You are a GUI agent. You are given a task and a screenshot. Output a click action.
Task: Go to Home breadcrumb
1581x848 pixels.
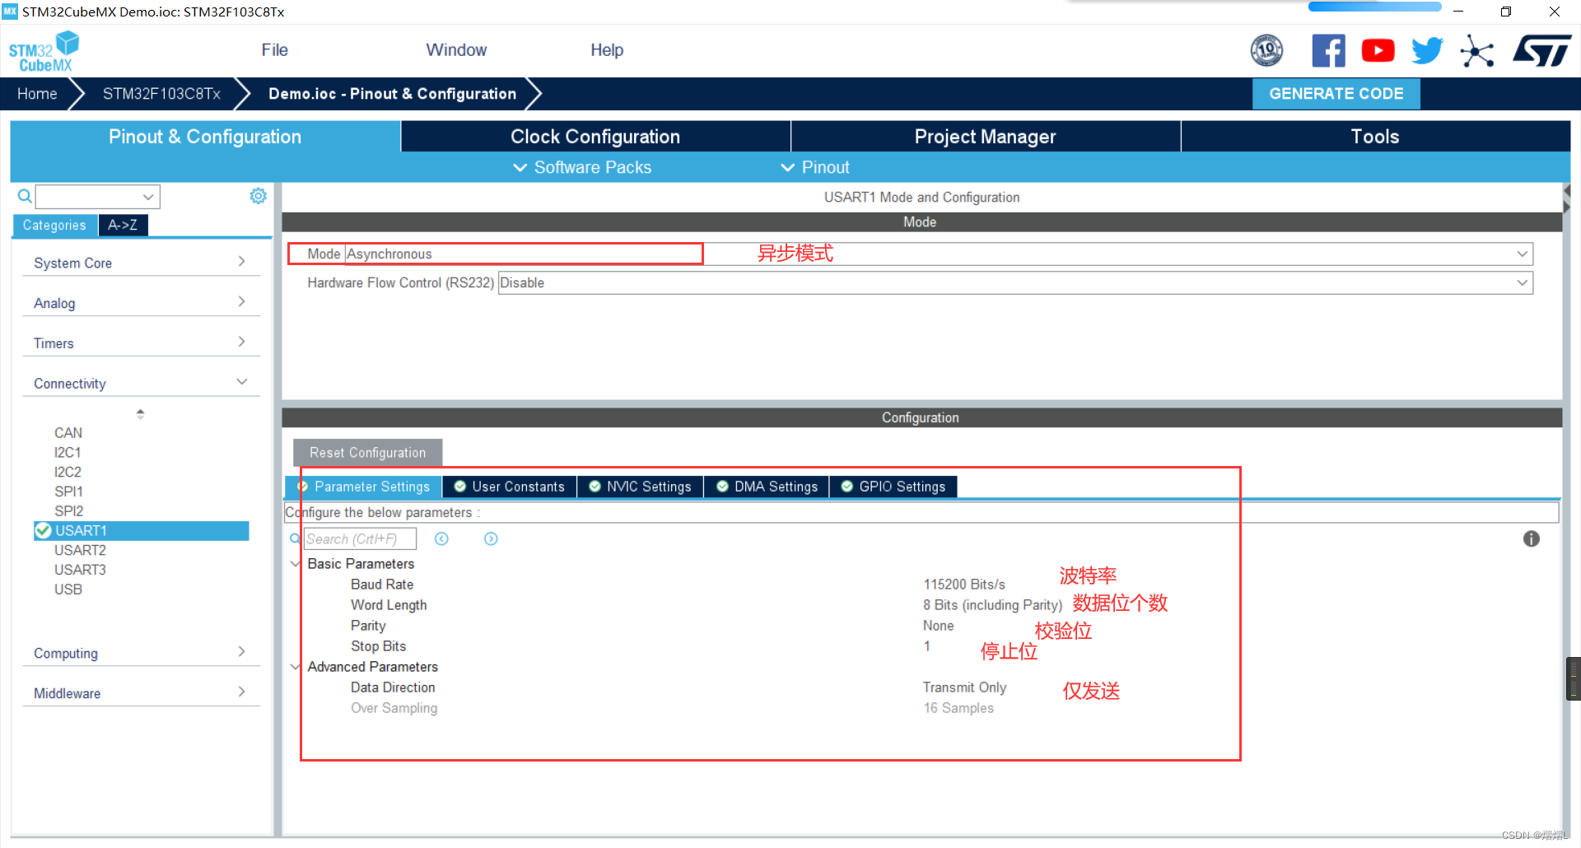pos(37,94)
